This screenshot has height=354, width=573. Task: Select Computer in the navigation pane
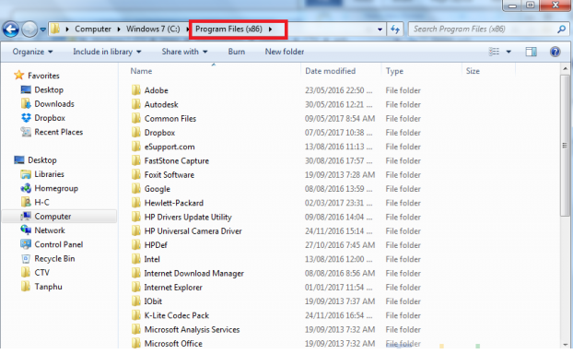pyautogui.click(x=53, y=217)
